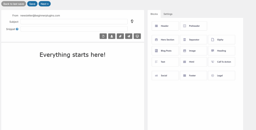Viewport: 256px width, 130px height.
Task: Switch to the Settings tab
Action: 168,14
